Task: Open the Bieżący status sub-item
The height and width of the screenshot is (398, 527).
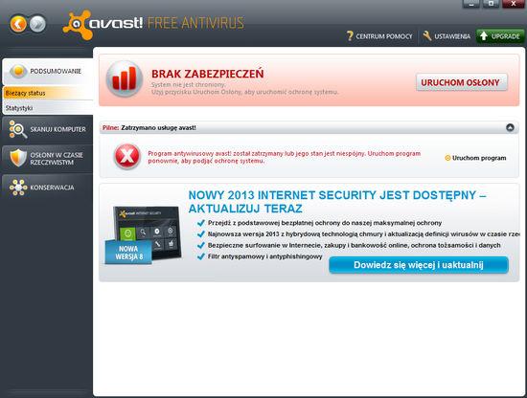Action: click(x=47, y=93)
